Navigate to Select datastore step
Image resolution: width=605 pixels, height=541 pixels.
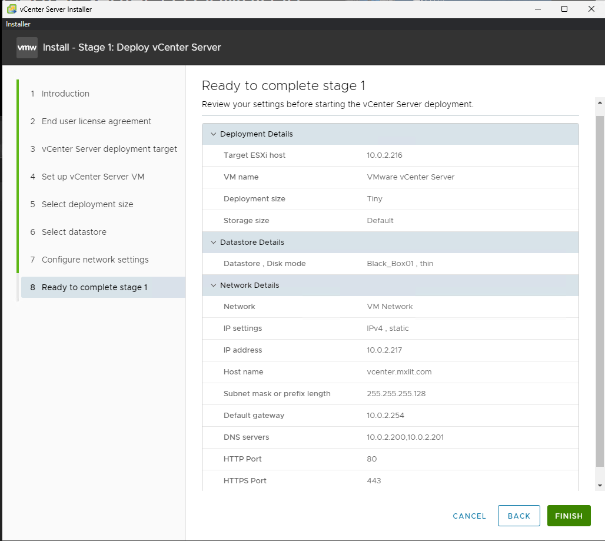(x=74, y=232)
